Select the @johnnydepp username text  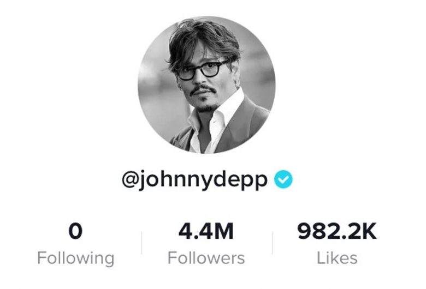pyautogui.click(x=195, y=180)
